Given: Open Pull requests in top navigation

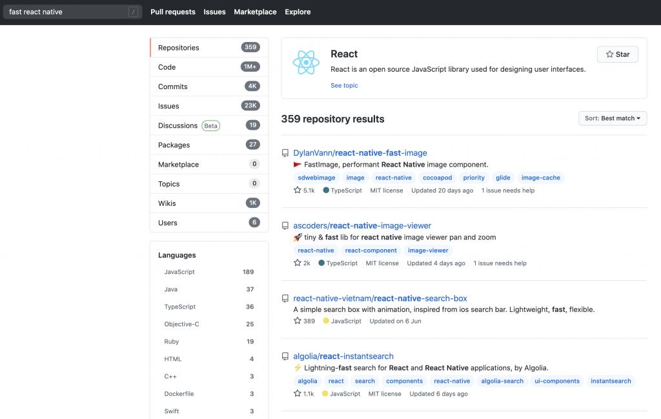Looking at the screenshot, I should coord(173,12).
